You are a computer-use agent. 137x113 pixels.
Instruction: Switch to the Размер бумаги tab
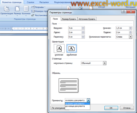69,19
